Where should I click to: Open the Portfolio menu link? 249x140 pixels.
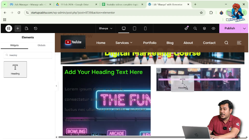(150, 43)
